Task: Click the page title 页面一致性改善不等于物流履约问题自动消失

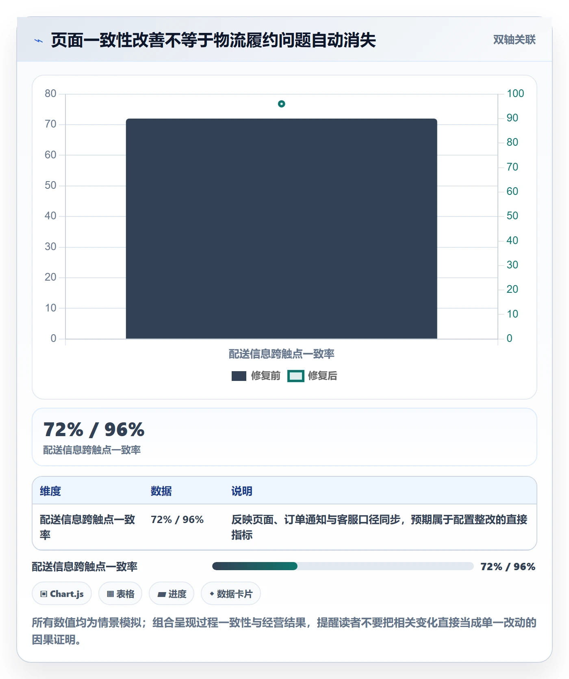Action: (213, 40)
